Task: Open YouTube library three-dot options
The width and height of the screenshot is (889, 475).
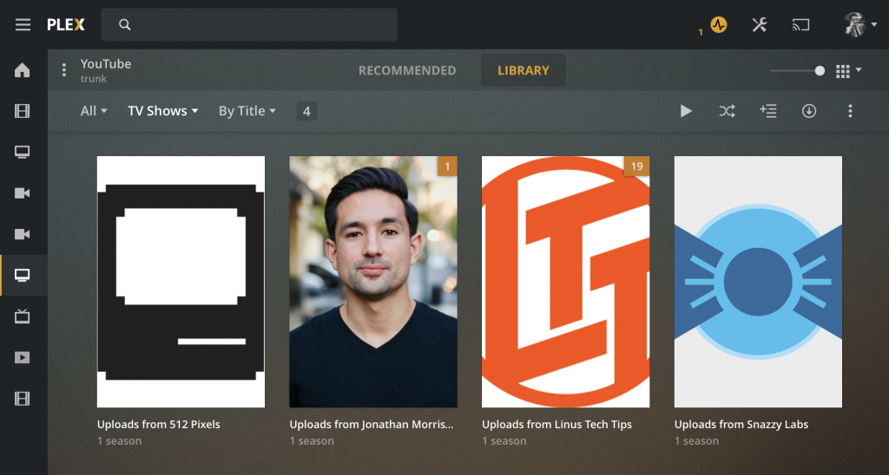Action: tap(64, 69)
